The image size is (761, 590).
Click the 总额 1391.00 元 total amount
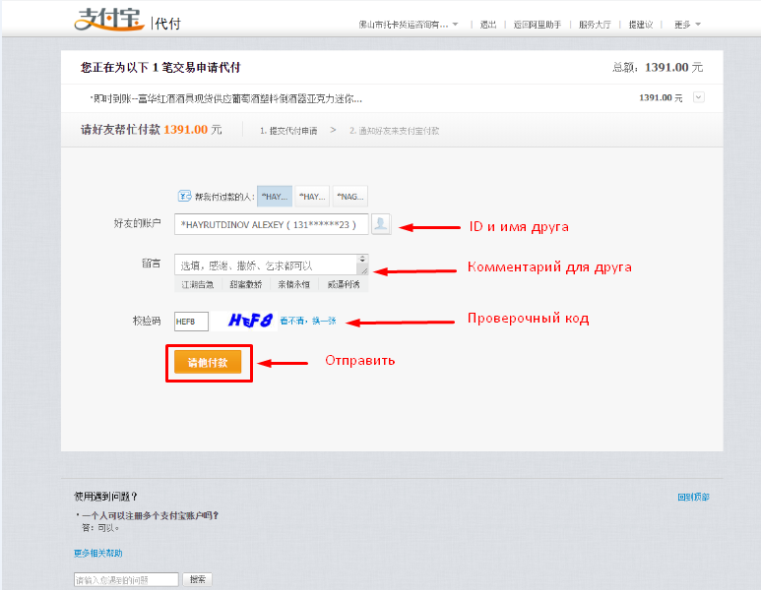tap(658, 68)
